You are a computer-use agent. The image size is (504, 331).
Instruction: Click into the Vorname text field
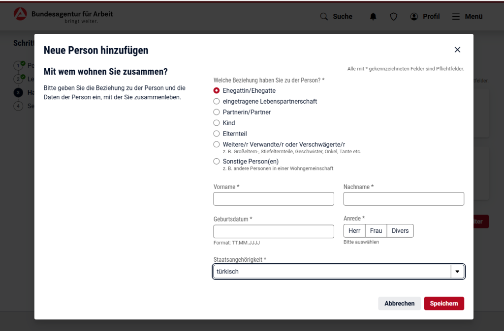pyautogui.click(x=274, y=199)
